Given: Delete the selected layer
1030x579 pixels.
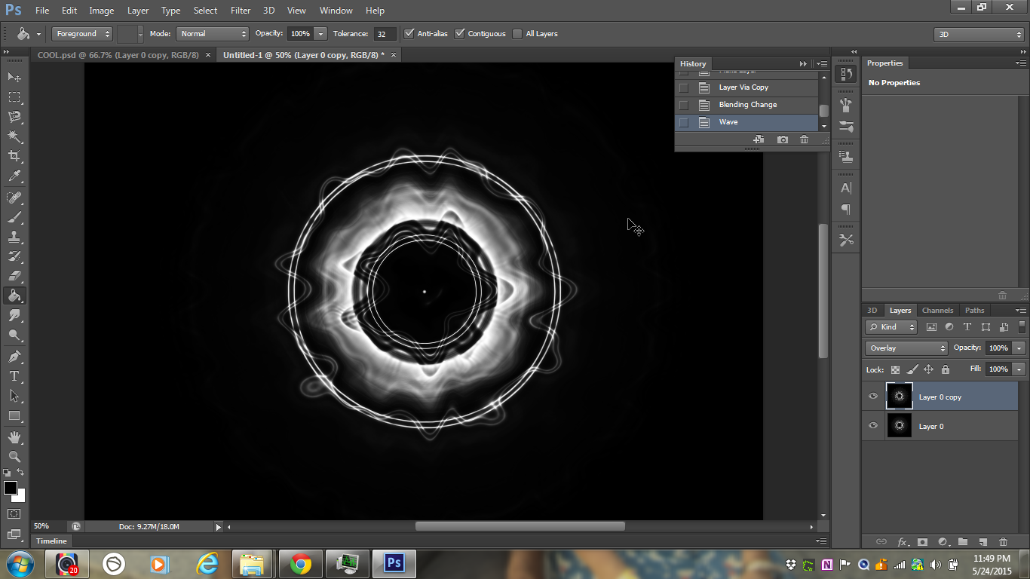Looking at the screenshot, I should [1003, 541].
